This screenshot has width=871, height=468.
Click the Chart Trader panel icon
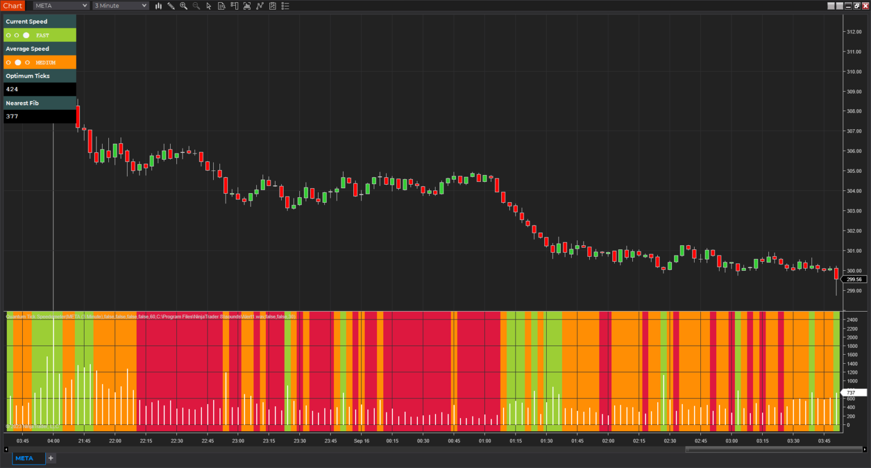click(x=234, y=6)
